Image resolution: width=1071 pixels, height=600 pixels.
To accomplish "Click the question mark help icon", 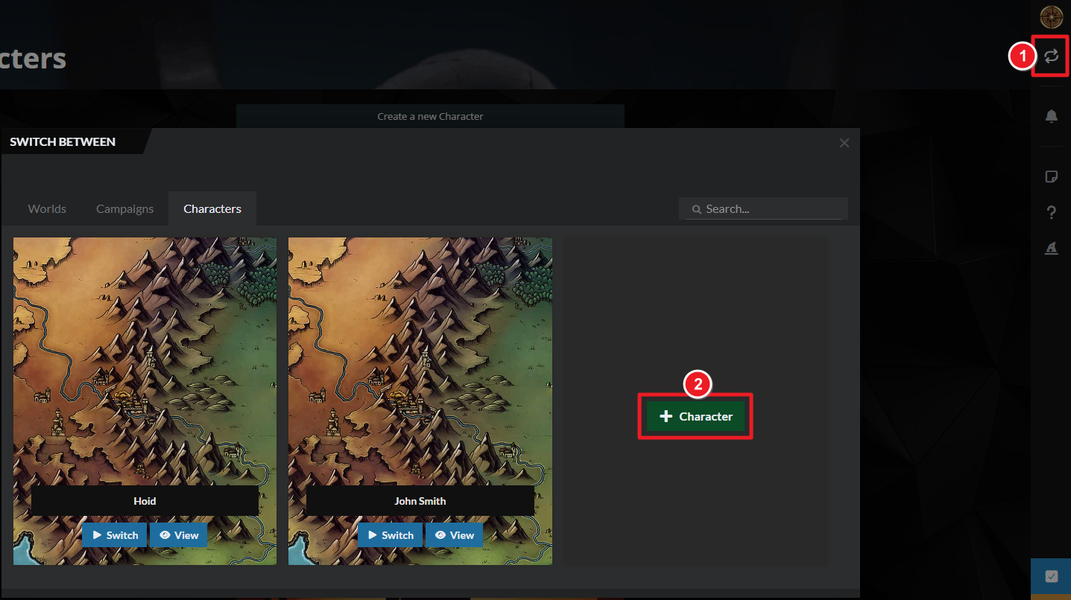I will (1051, 213).
